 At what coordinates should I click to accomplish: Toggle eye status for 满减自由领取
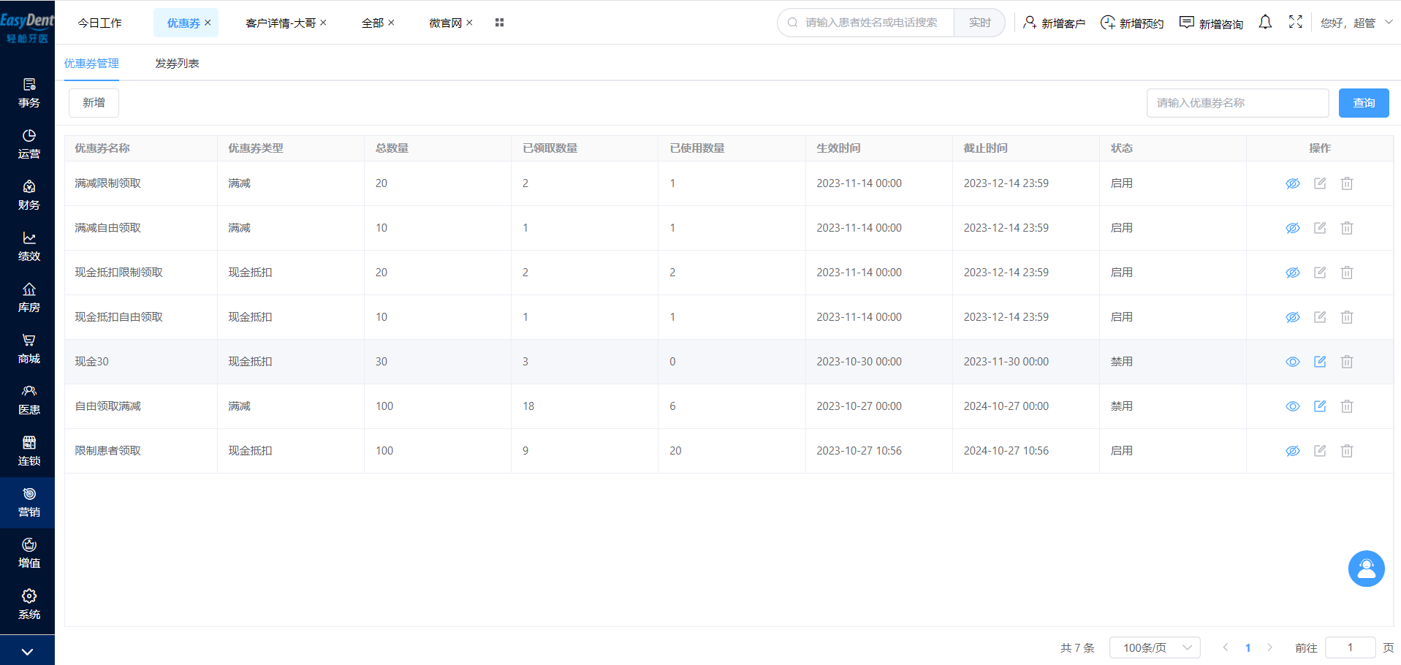point(1293,228)
